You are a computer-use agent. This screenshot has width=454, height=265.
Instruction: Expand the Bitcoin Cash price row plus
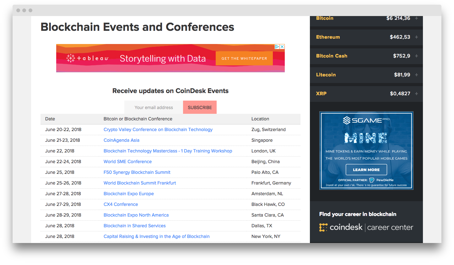coord(417,56)
